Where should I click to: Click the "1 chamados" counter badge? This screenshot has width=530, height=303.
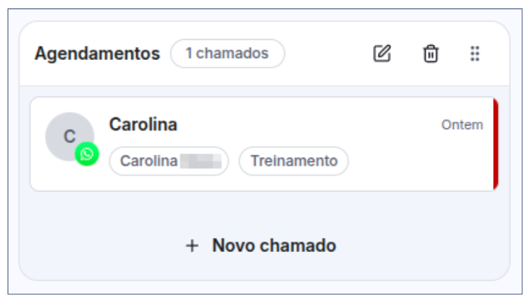(x=227, y=53)
